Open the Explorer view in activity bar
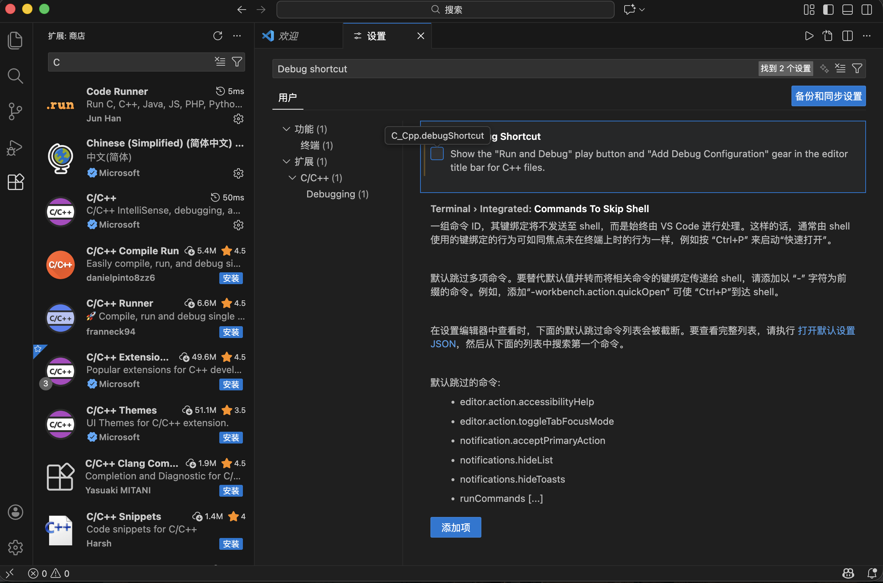Viewport: 883px width, 583px height. 15,40
